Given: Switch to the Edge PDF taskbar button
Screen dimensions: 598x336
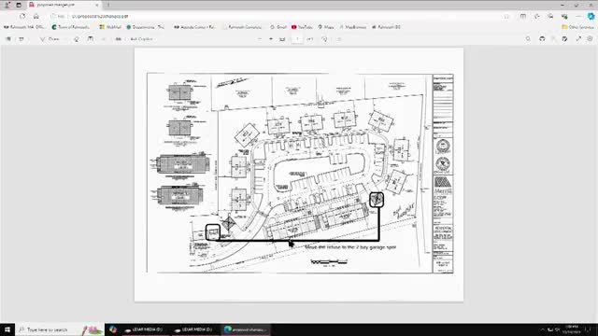Looking at the screenshot, I should 247,329.
